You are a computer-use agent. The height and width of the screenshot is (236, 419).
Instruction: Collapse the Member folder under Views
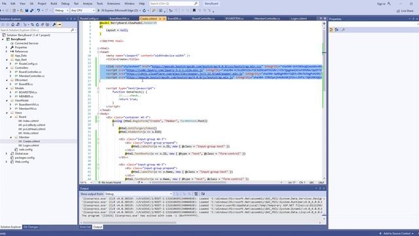point(11,137)
